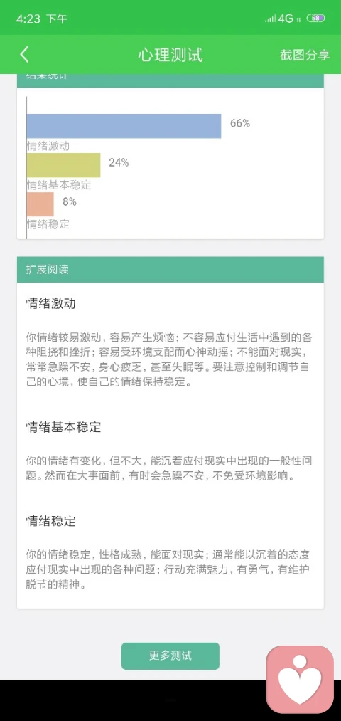Tap the 情绪基本稳定 heading in reading section
This screenshot has height=721, width=341.
(x=63, y=427)
